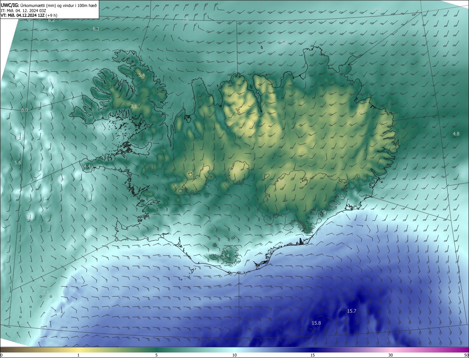This screenshot has height=358, width=469.
Task: Click the 3.1 value in the Westfjords
Action: point(134,106)
